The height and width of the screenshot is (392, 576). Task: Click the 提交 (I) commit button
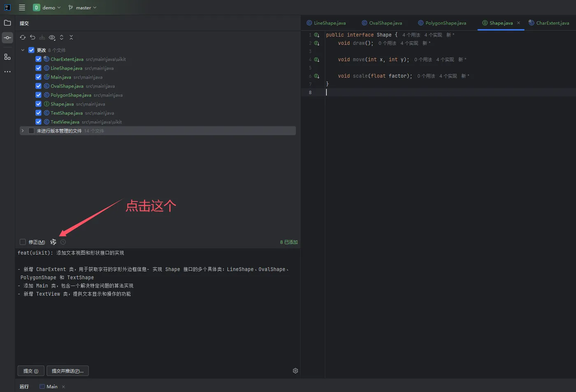31,371
